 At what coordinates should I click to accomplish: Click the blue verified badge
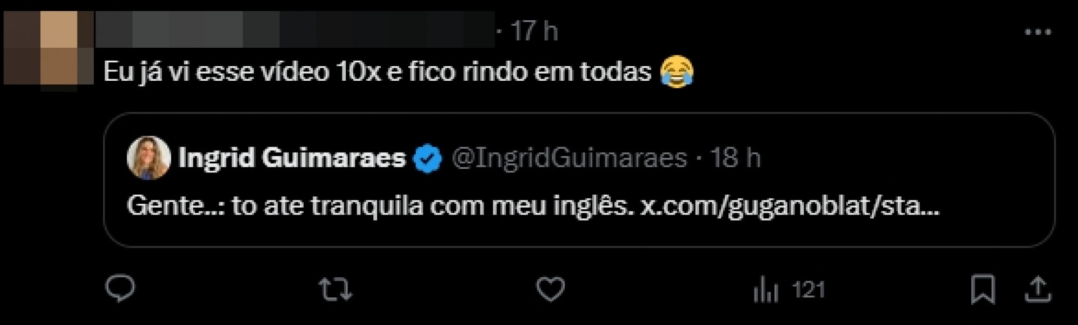pyautogui.click(x=428, y=158)
